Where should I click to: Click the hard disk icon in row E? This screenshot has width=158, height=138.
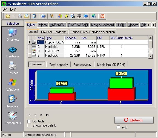(x=34, y=55)
